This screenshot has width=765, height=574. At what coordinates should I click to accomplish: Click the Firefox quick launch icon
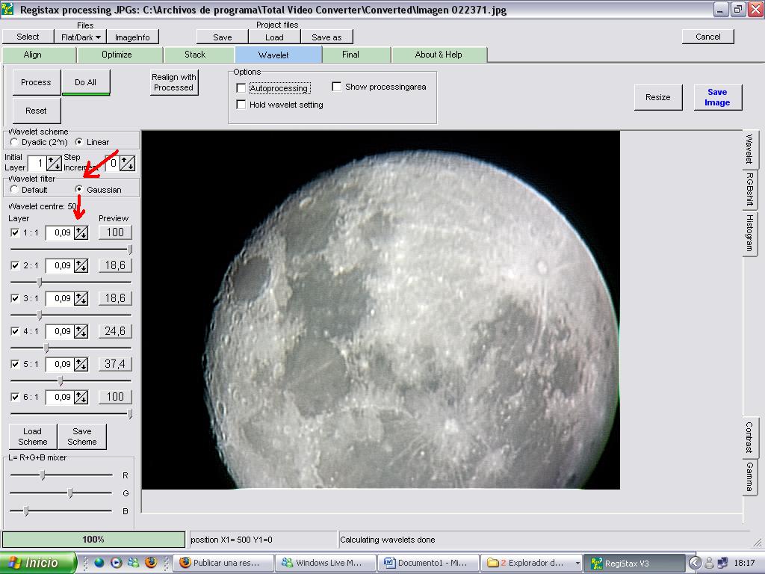[151, 562]
